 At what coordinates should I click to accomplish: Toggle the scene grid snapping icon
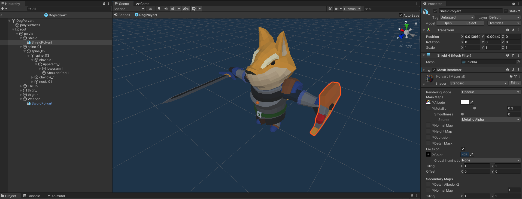point(194,9)
